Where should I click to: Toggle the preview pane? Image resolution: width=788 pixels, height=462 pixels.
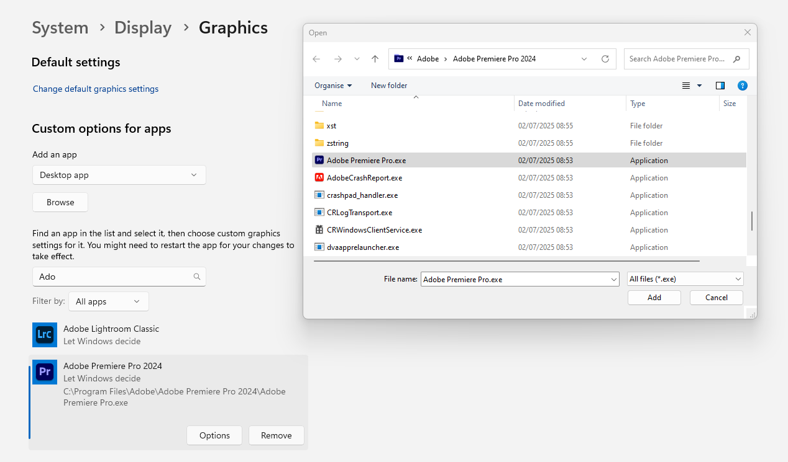720,86
